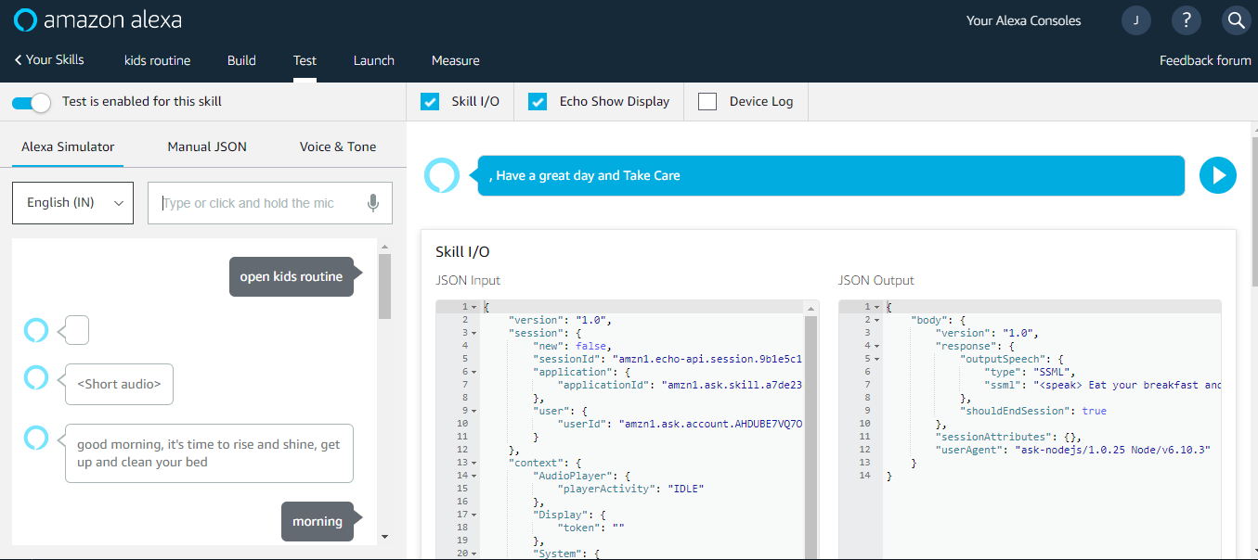Click the simulator chat scrollbar thumb

point(384,286)
